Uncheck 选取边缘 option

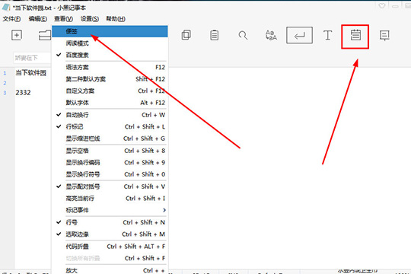click(110, 234)
